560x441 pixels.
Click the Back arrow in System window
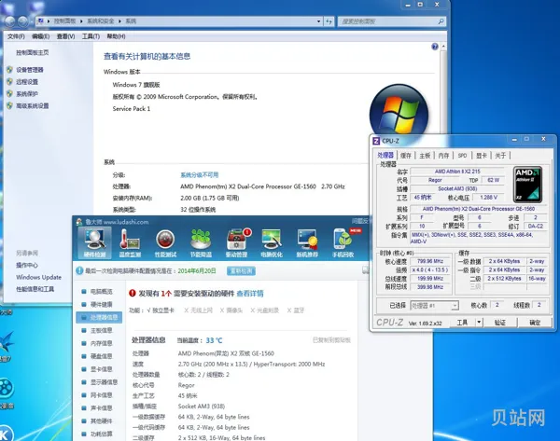coord(10,21)
